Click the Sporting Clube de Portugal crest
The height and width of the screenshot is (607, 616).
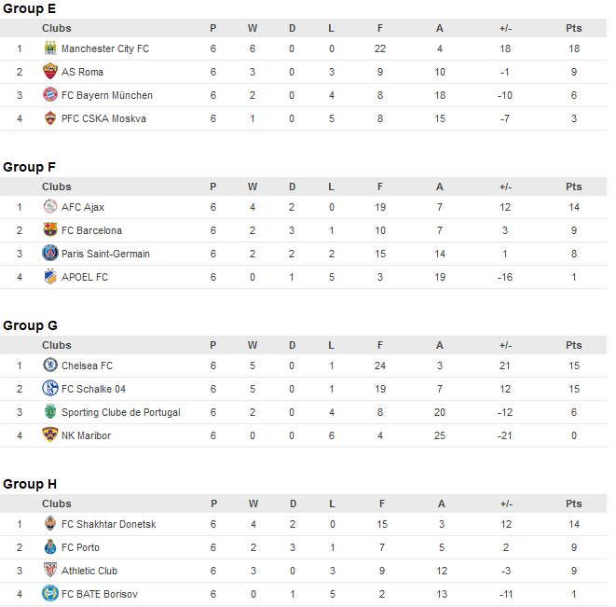[x=50, y=412]
